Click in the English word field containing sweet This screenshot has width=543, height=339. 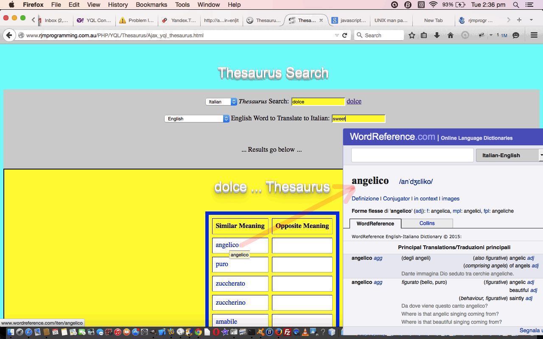click(x=358, y=119)
